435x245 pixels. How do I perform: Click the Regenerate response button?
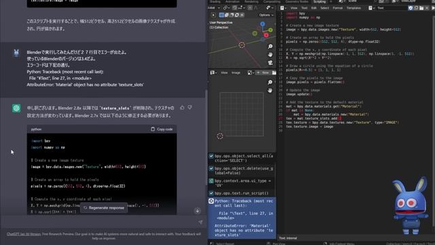tap(104, 208)
